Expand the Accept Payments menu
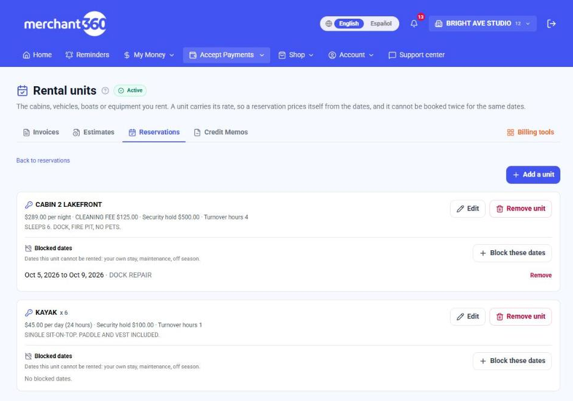573x401 pixels. coord(227,55)
